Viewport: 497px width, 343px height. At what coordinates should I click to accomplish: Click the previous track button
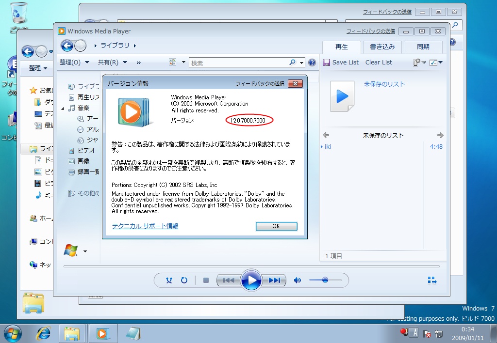coord(229,280)
